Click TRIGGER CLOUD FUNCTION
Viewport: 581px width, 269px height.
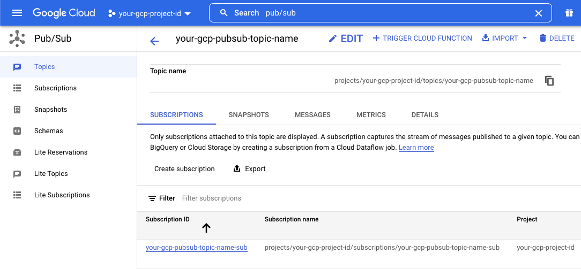pyautogui.click(x=422, y=39)
